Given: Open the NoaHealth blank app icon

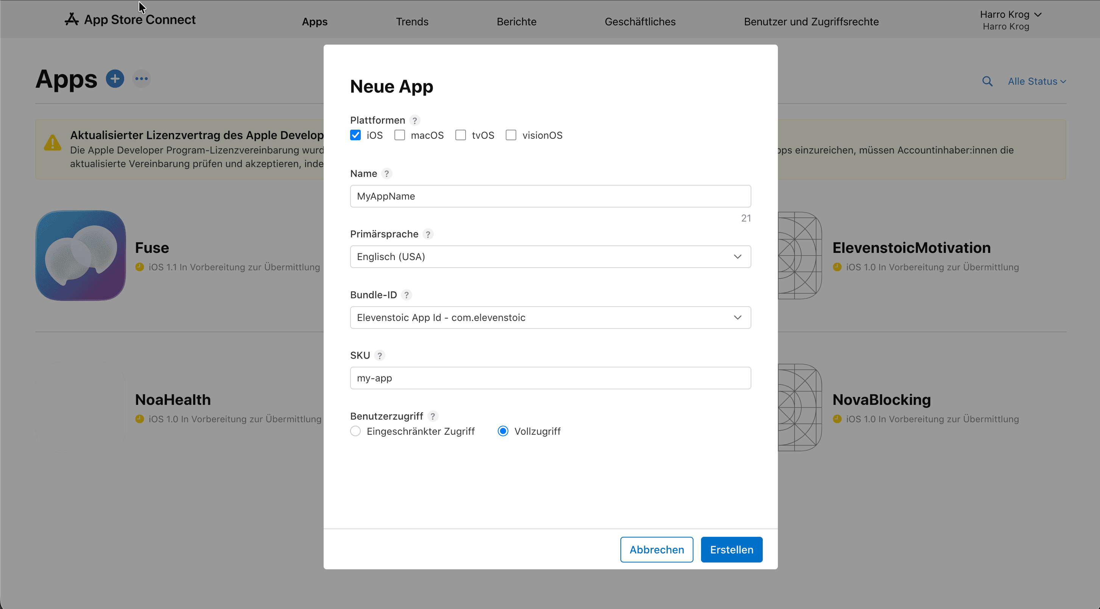Looking at the screenshot, I should pyautogui.click(x=81, y=407).
